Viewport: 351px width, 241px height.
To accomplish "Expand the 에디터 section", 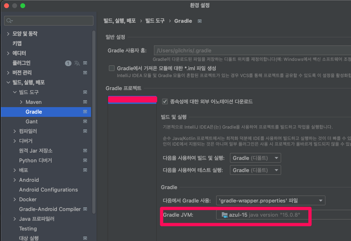I will [x=8, y=53].
